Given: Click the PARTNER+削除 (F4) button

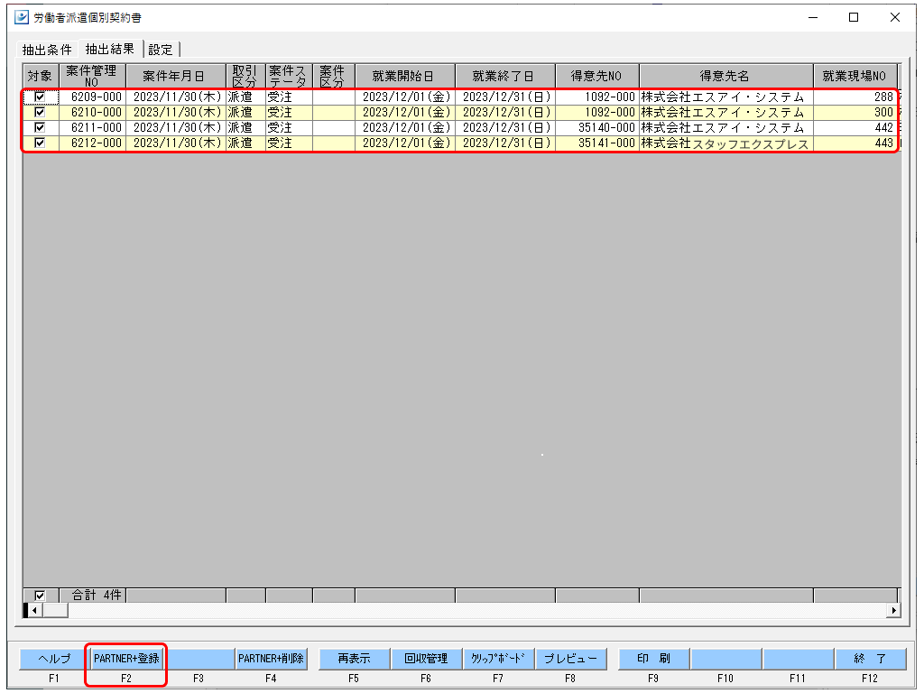Looking at the screenshot, I should click(x=270, y=659).
